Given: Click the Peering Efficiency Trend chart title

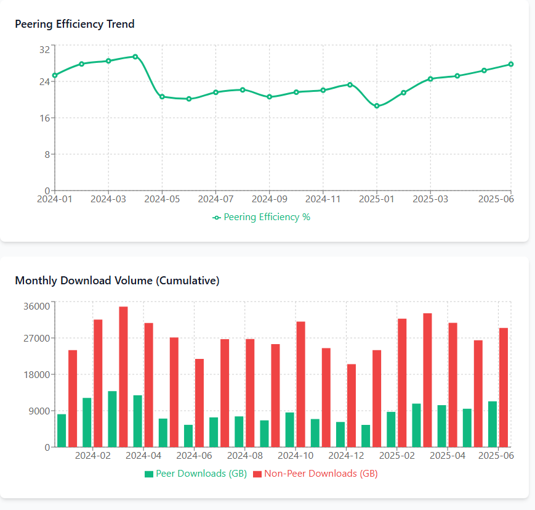Looking at the screenshot, I should 74,24.
